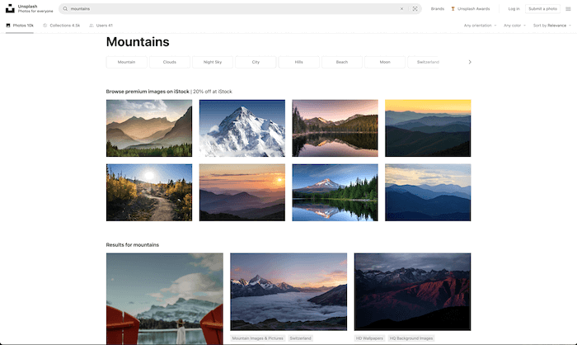Screen dimensions: 577x345
Task: Switch to the Photos 10k tab
Action: (x=20, y=26)
